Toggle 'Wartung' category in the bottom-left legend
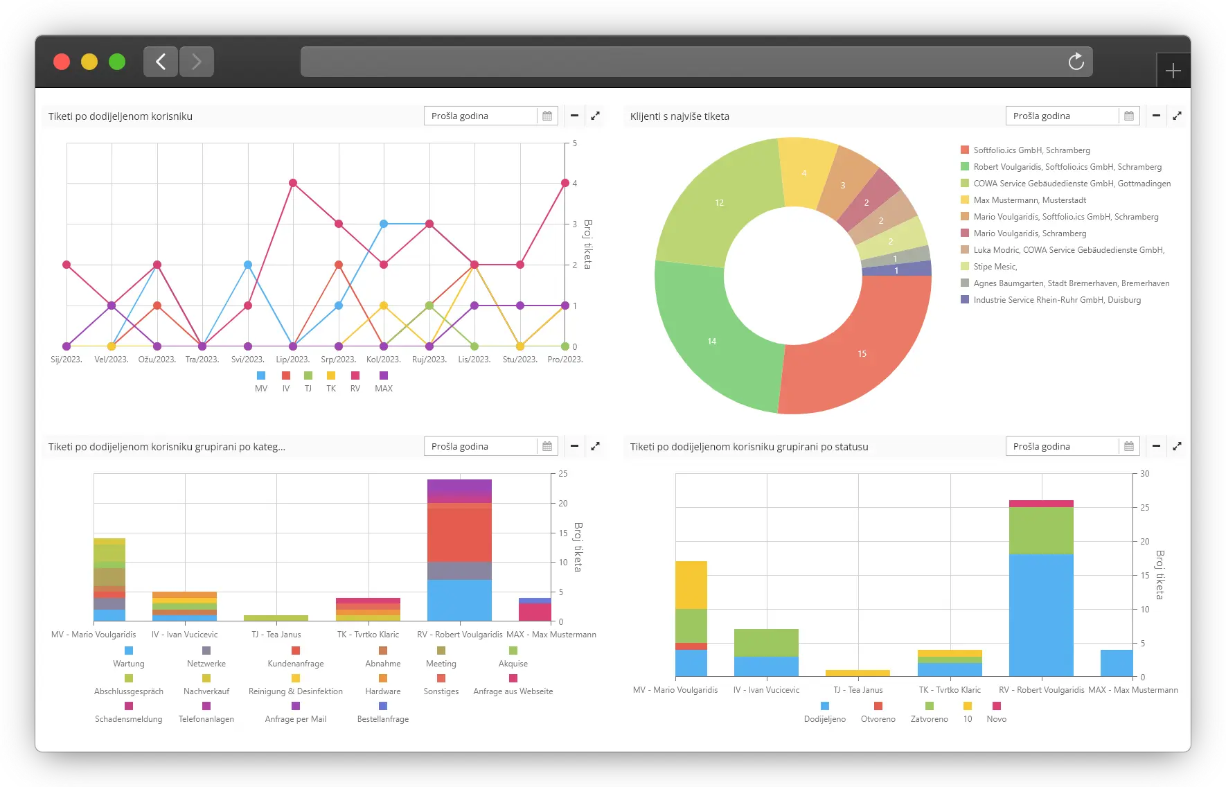 pyautogui.click(x=128, y=657)
